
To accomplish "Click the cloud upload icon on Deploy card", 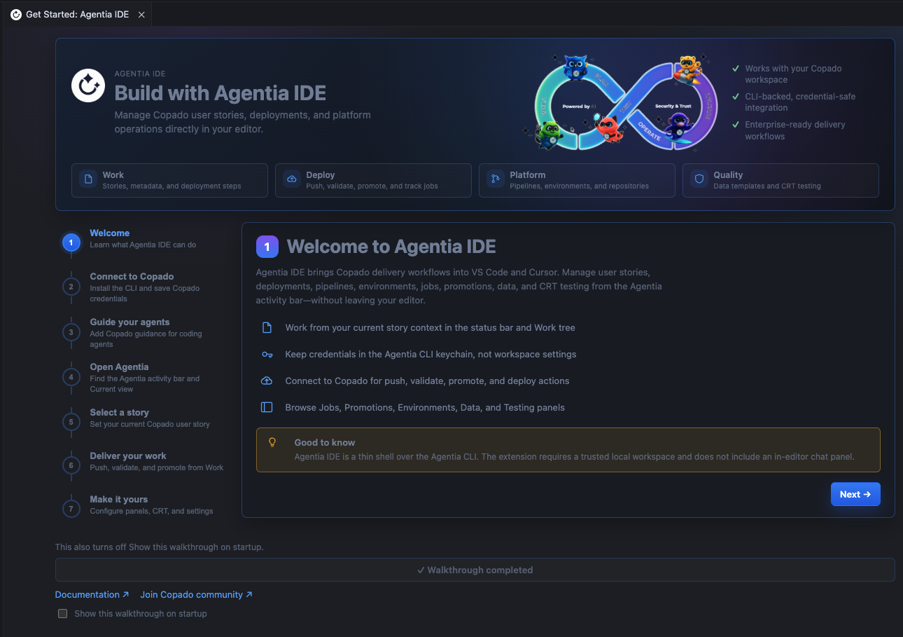I will point(292,179).
